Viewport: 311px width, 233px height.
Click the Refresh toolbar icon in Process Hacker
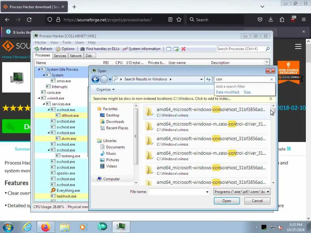[x=37, y=49]
